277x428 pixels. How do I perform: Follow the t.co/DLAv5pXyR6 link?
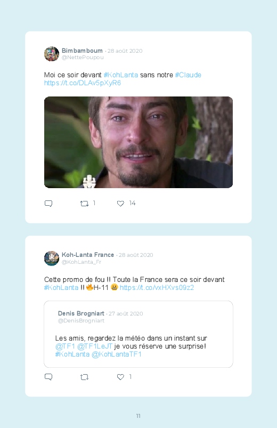tap(83, 83)
